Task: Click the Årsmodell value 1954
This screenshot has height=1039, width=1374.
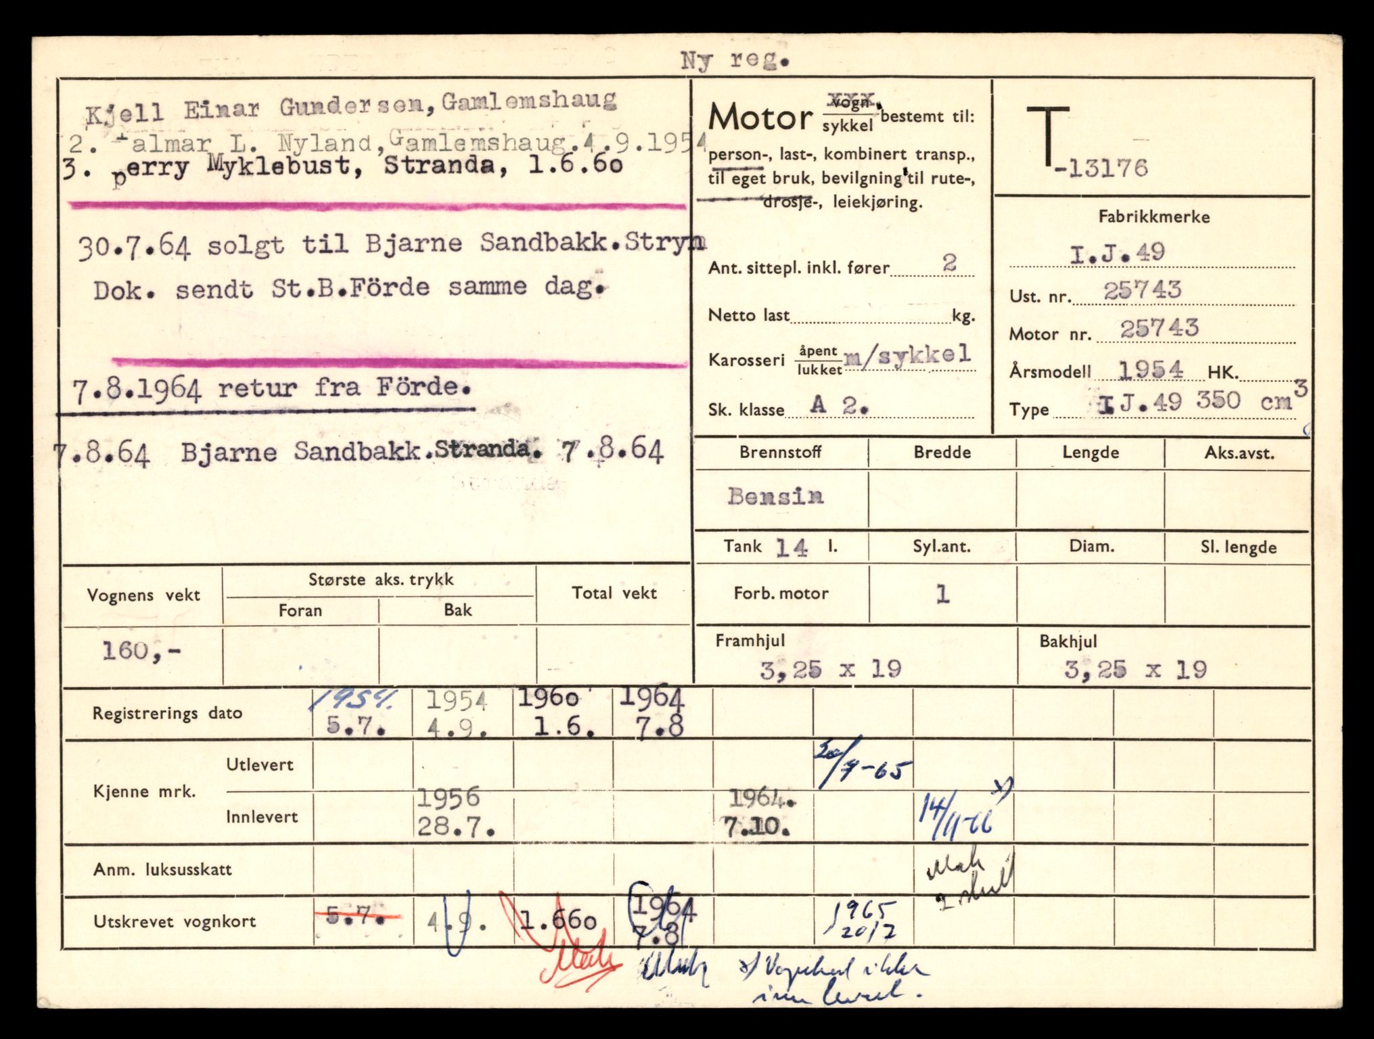Action: pyautogui.click(x=1150, y=370)
